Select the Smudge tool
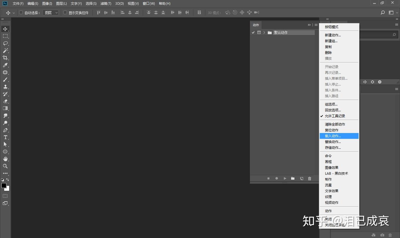 coord(5,116)
